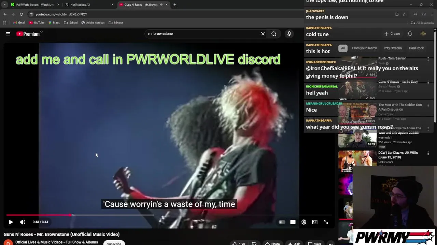The height and width of the screenshot is (245, 437).
Task: Switch to theater mode
Action: [315, 222]
